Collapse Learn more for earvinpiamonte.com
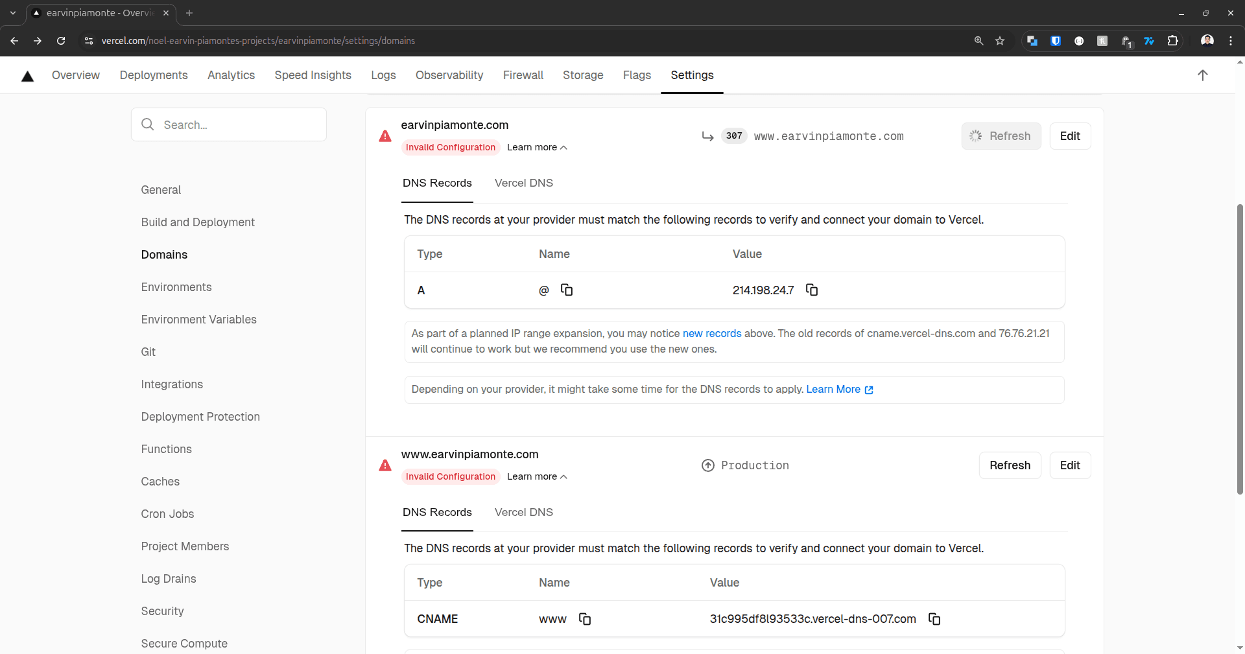Screen dimensions: 1245x654 (537, 148)
